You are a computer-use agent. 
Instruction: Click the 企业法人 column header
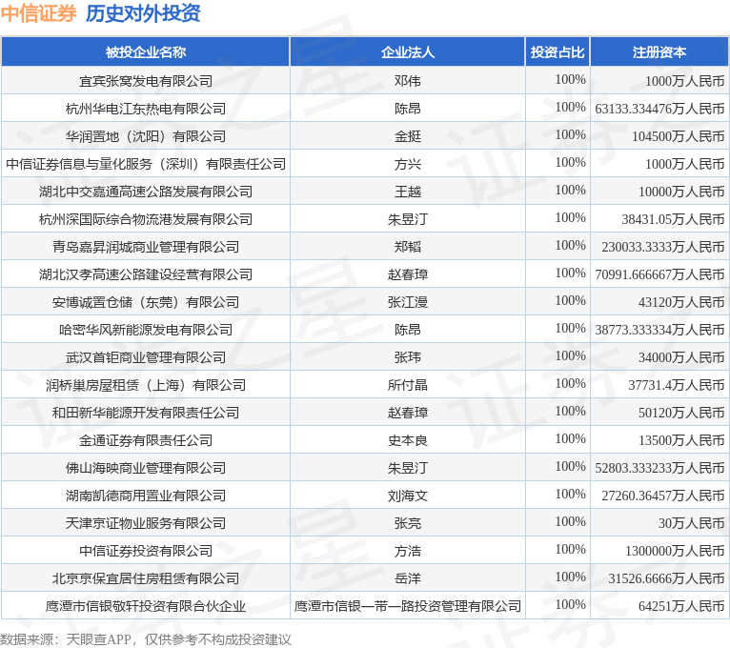tap(407, 52)
